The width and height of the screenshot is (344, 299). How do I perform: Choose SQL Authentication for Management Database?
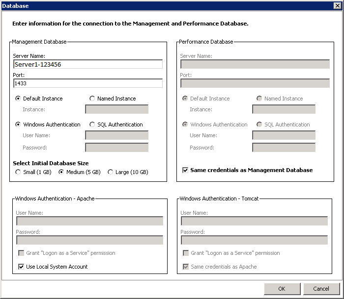pyautogui.click(x=92, y=125)
